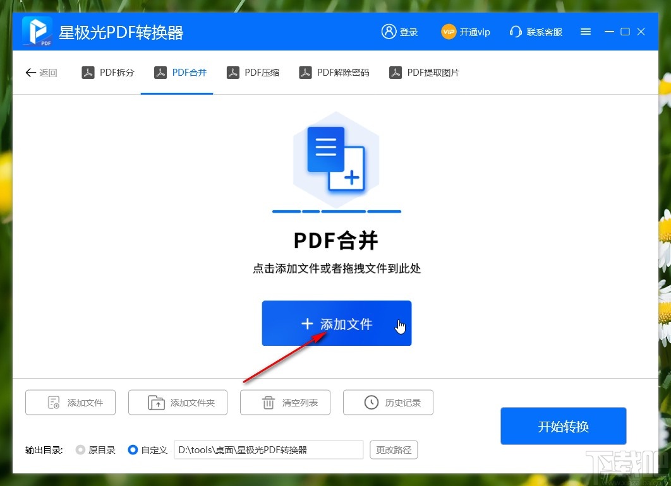Viewport: 671px width, 486px height.
Task: Click the 开通vip text
Action: tap(475, 32)
